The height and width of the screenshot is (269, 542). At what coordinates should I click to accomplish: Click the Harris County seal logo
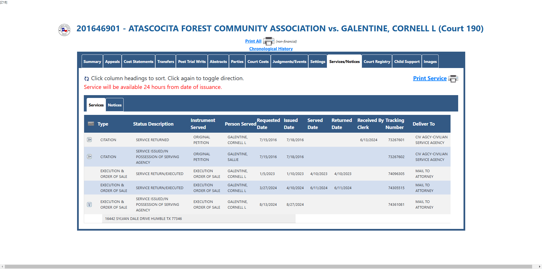click(64, 30)
